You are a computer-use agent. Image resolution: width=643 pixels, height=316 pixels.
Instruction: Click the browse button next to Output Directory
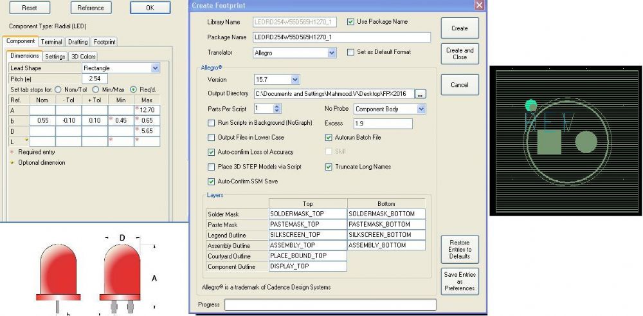(x=421, y=94)
